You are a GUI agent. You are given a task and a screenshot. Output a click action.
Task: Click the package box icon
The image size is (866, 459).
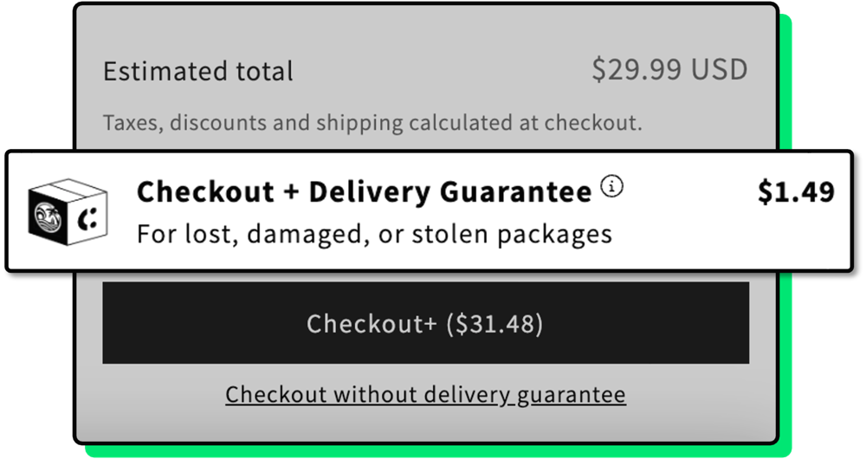click(x=68, y=210)
